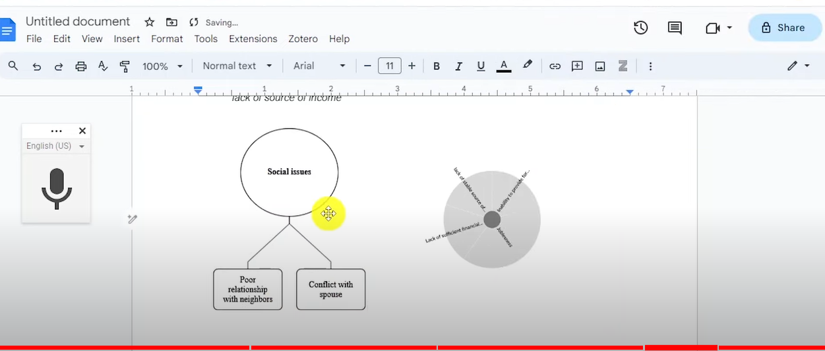
Task: Move the document using folder icon
Action: pyautogui.click(x=171, y=22)
